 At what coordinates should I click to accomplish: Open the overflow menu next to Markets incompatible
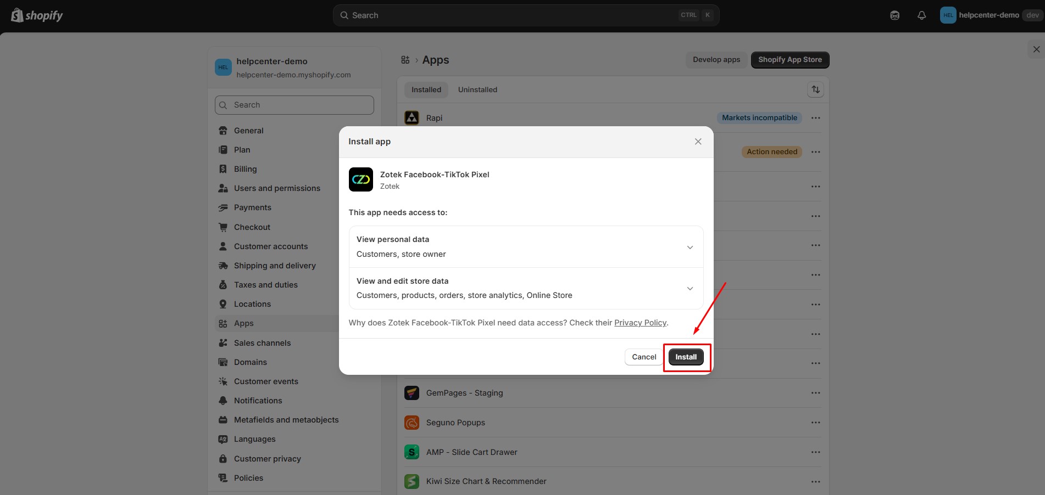815,117
